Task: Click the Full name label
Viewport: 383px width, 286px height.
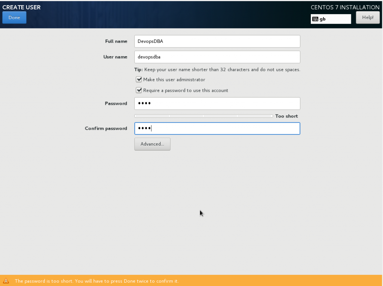Action: [116, 41]
